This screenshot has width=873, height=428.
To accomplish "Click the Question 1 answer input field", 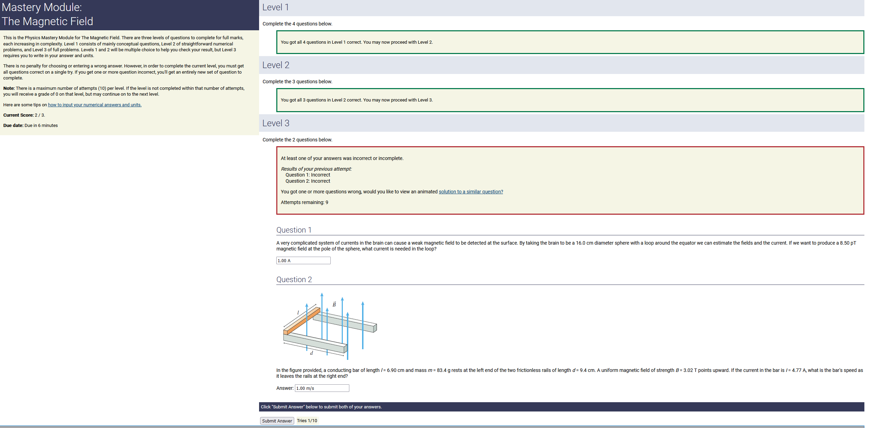I will pyautogui.click(x=303, y=260).
